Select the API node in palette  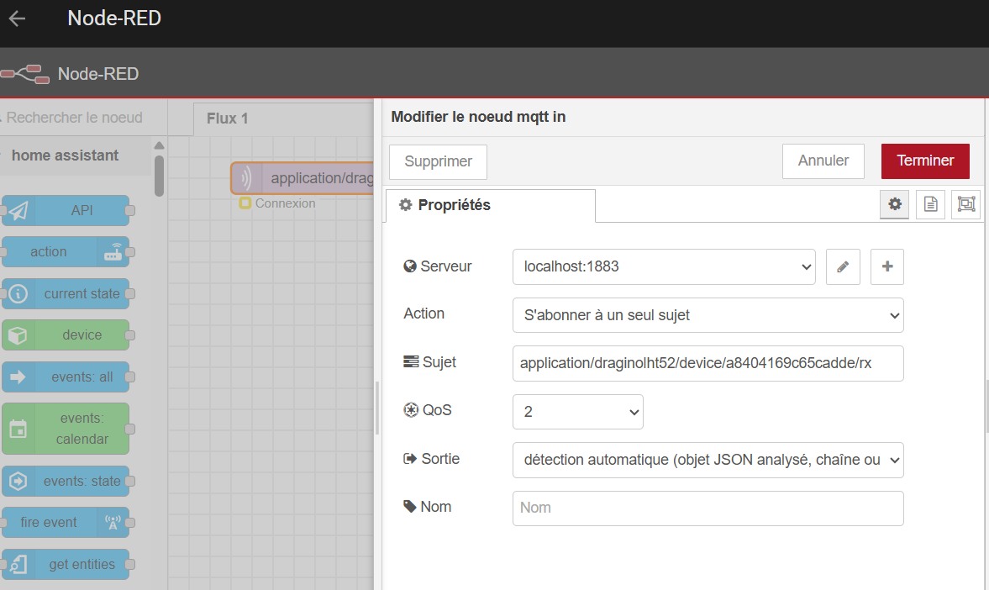point(67,211)
